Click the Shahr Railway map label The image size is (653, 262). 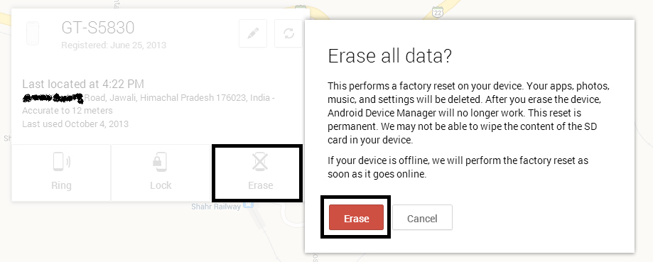(x=216, y=207)
